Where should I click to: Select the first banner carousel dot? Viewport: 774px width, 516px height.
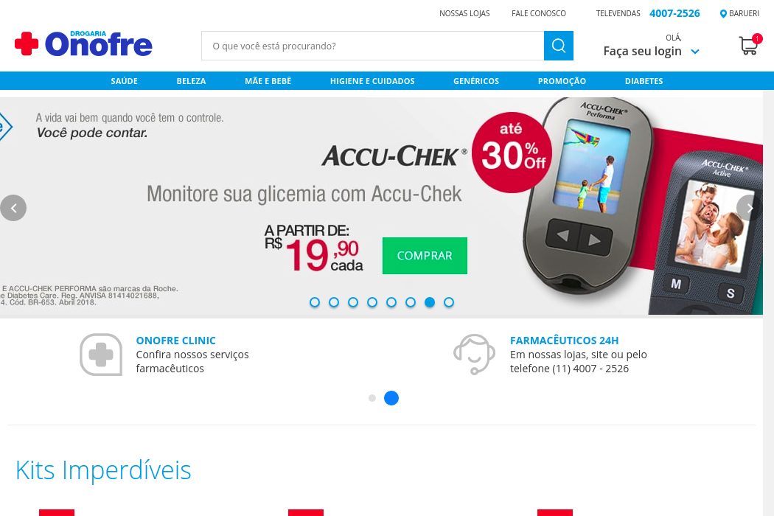click(315, 302)
